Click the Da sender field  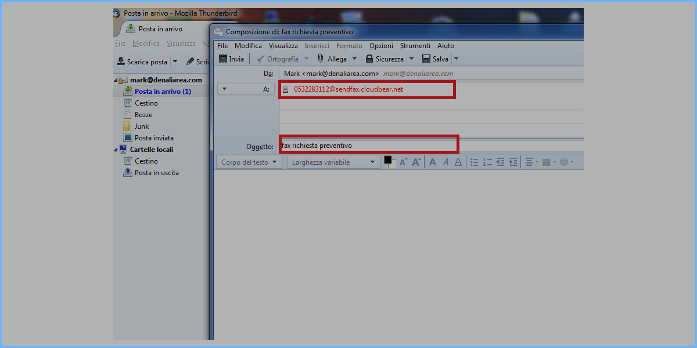pos(431,74)
